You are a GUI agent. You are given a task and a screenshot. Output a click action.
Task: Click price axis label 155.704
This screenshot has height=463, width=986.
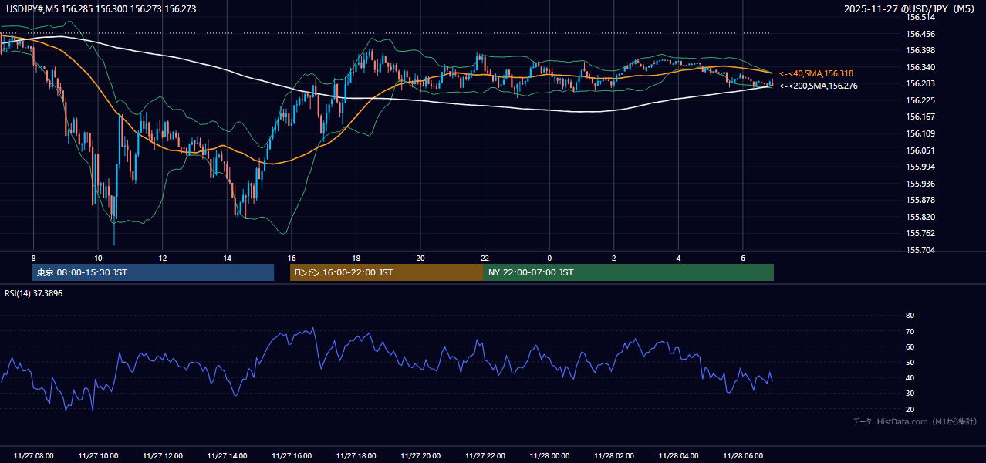(x=920, y=250)
